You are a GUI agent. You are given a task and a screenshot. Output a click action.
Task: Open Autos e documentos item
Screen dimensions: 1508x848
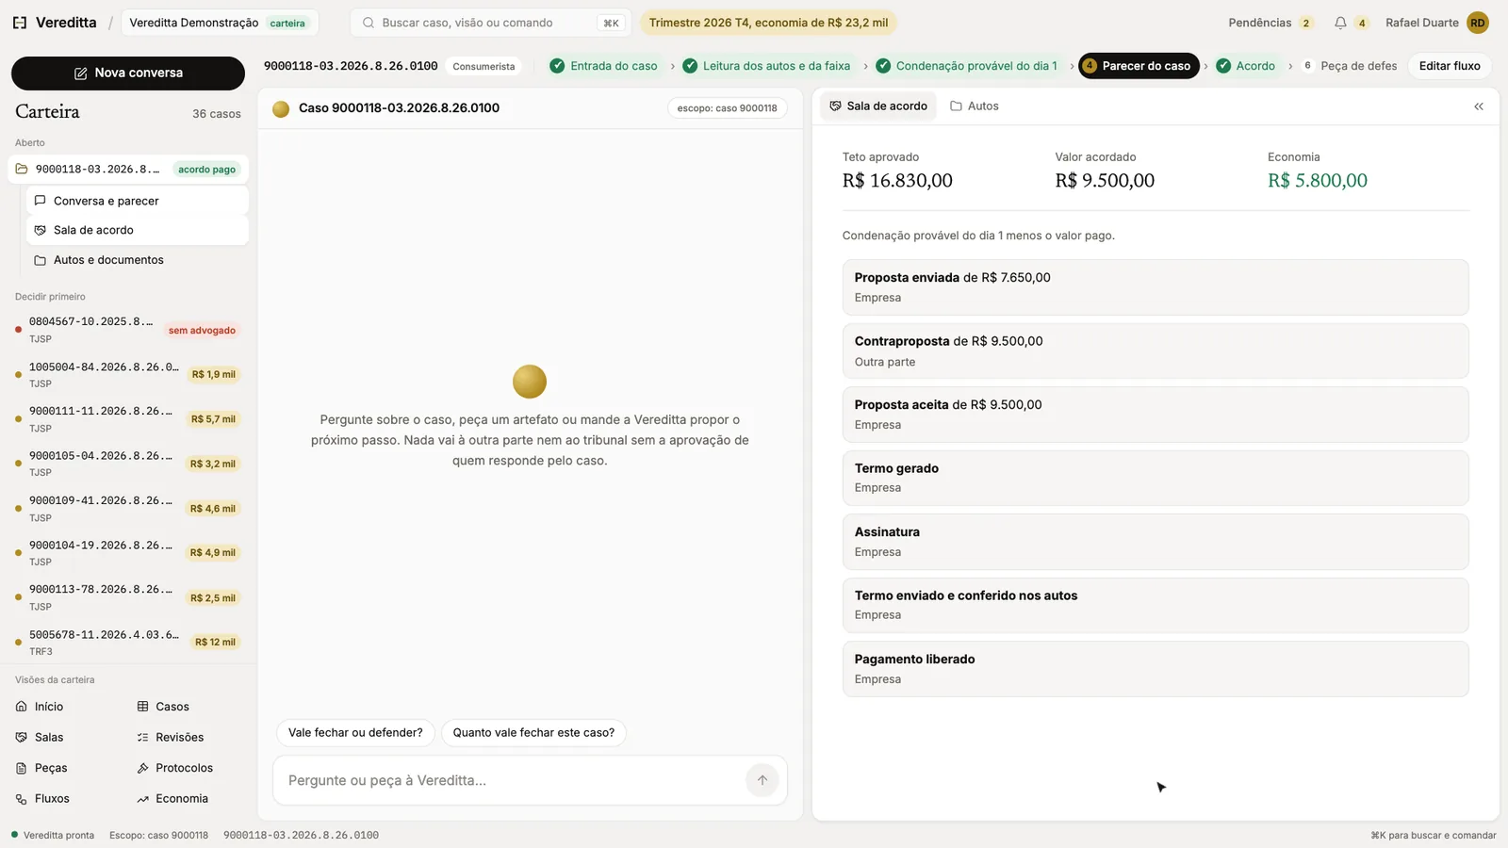tap(138, 260)
